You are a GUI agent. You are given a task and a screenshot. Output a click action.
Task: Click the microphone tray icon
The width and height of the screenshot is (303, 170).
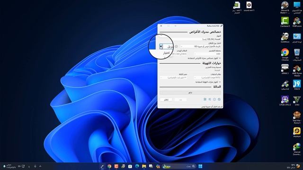tap(35, 166)
